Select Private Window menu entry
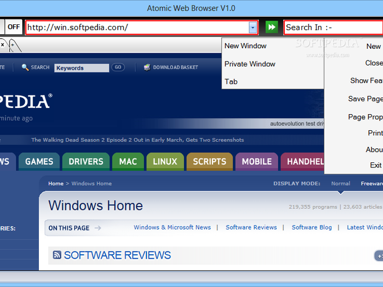383x287 pixels. [250, 64]
